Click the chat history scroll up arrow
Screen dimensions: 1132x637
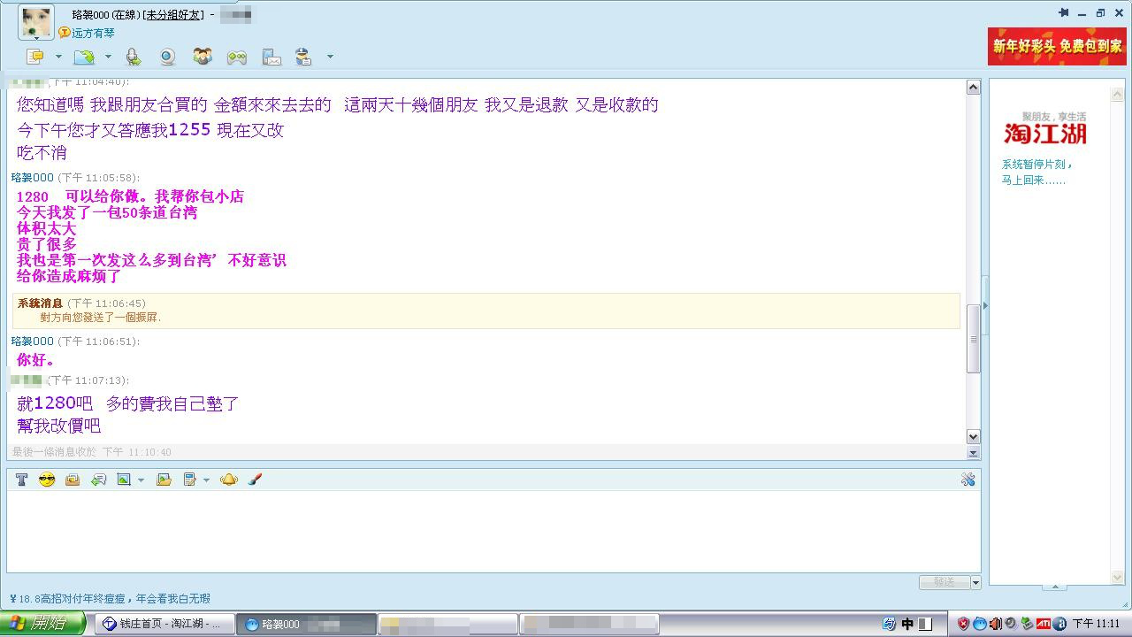[x=973, y=87]
